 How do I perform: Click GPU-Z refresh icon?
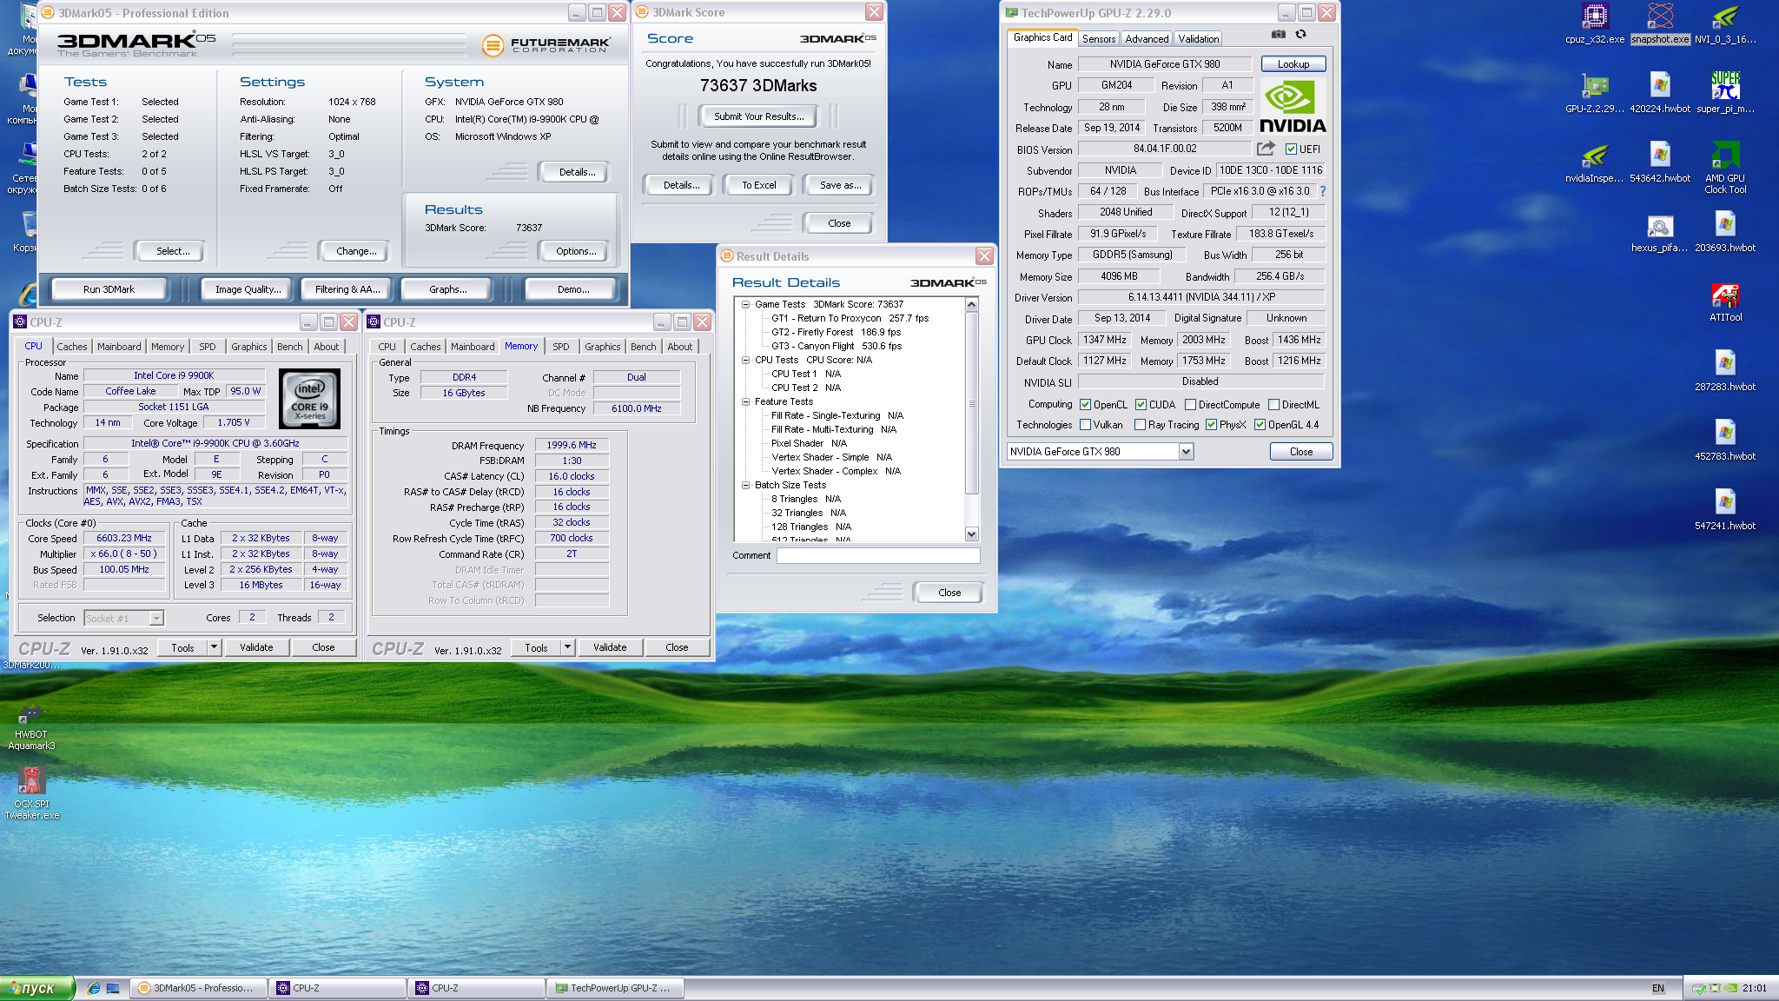1300,34
